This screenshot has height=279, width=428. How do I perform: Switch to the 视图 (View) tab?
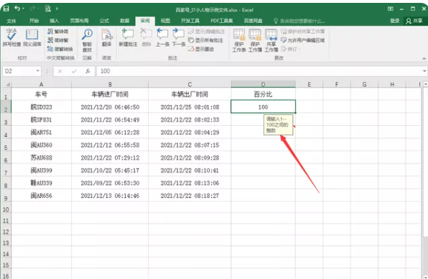point(165,21)
